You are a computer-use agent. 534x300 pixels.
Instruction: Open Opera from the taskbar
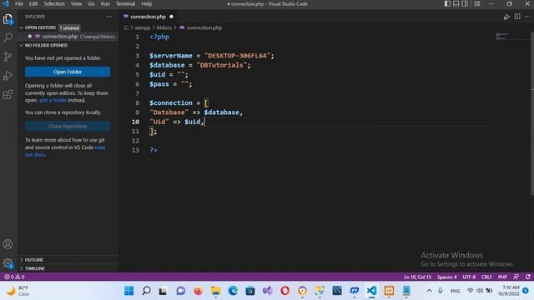(x=285, y=291)
